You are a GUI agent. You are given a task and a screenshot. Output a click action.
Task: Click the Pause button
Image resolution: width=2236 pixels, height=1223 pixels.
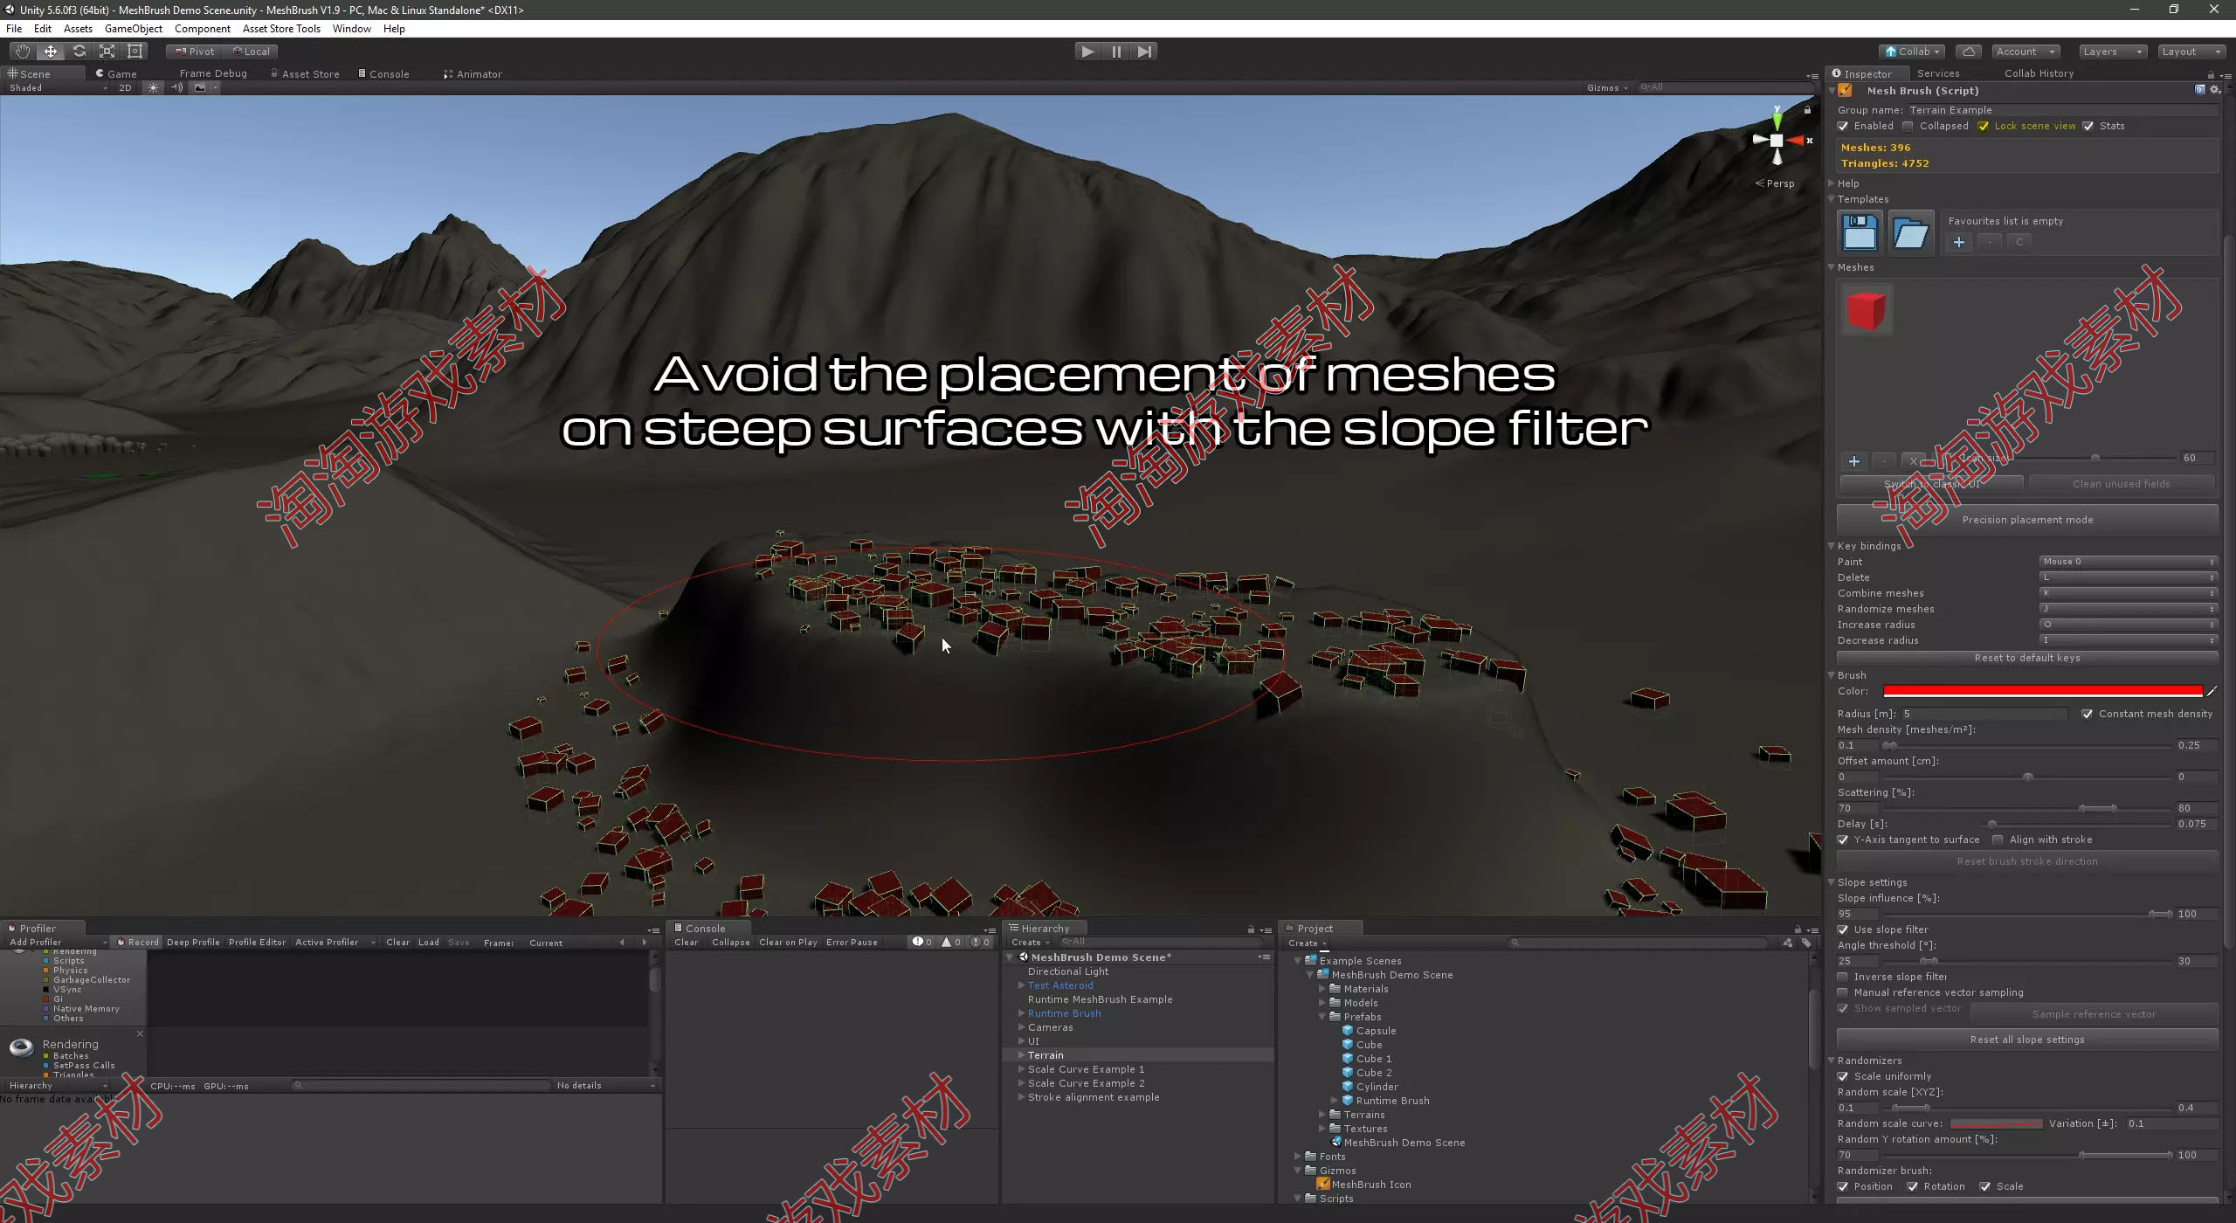click(1116, 52)
